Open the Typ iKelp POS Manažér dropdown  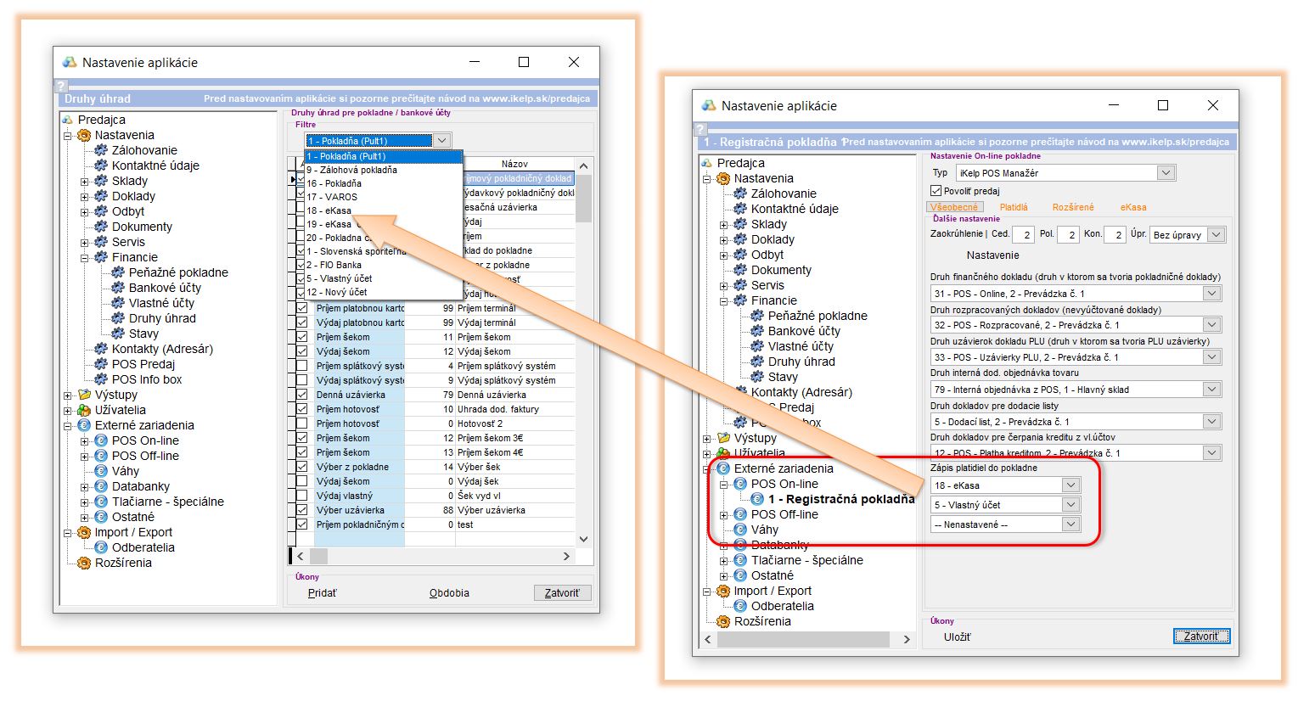pyautogui.click(x=1166, y=173)
